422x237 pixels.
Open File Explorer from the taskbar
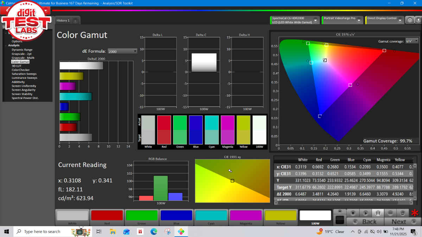tap(113, 231)
